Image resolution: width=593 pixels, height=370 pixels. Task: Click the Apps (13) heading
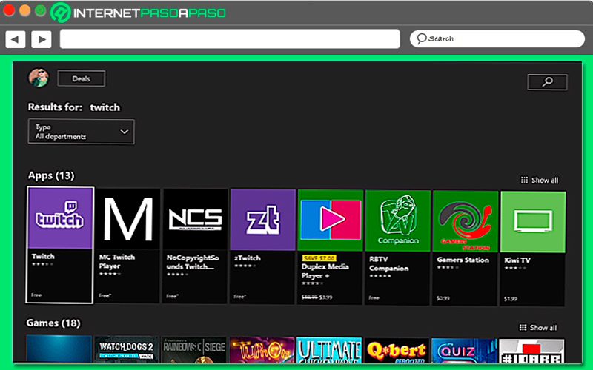51,175
